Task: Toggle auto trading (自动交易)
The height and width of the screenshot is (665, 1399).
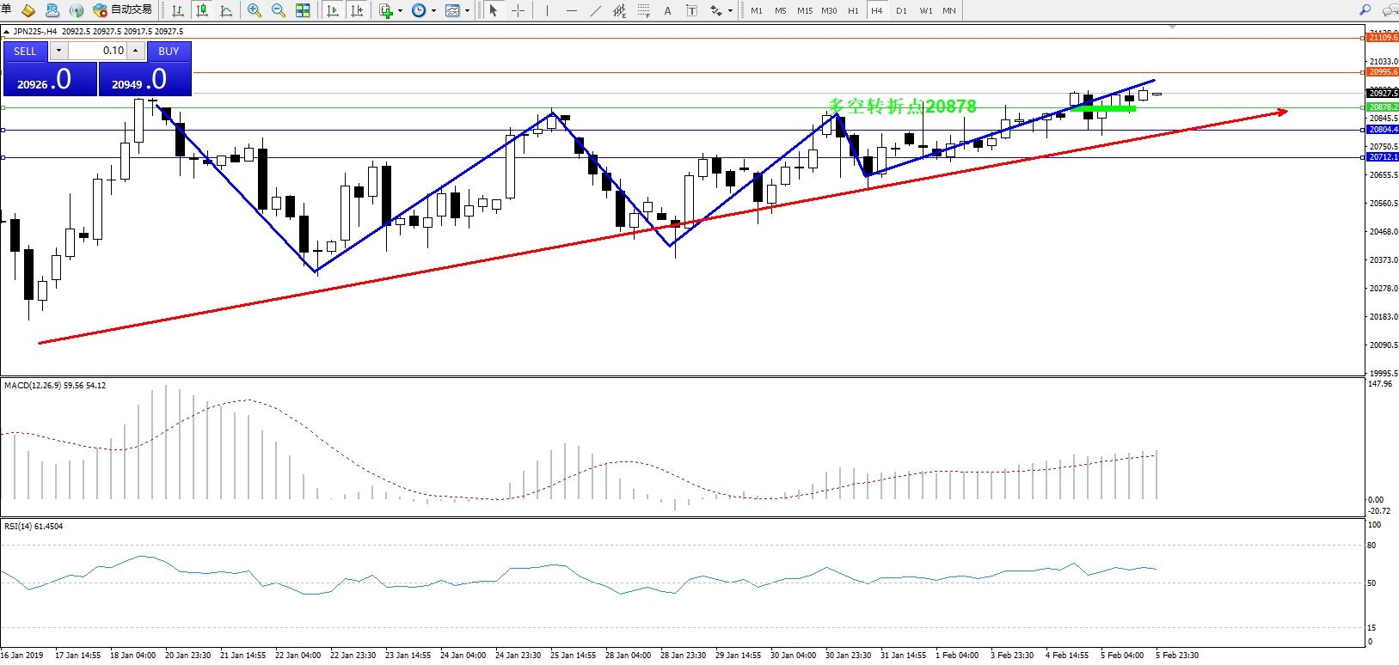Action: pos(122,10)
